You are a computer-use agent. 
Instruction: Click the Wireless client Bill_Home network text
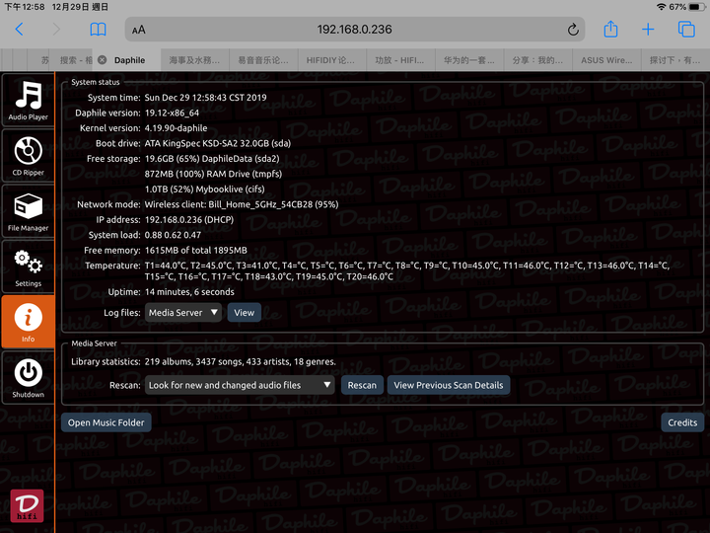pyautogui.click(x=242, y=204)
